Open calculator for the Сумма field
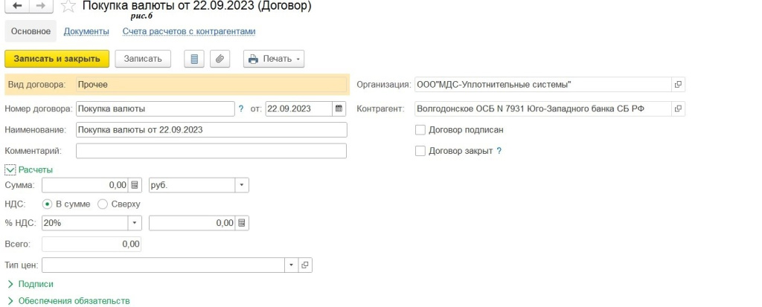Screen dimensions: 762x307 click(x=135, y=184)
